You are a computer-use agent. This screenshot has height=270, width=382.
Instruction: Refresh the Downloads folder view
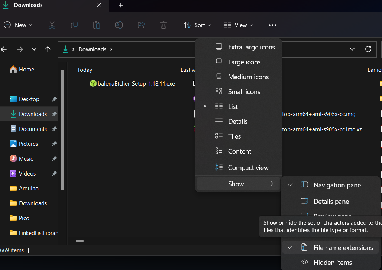pos(368,49)
